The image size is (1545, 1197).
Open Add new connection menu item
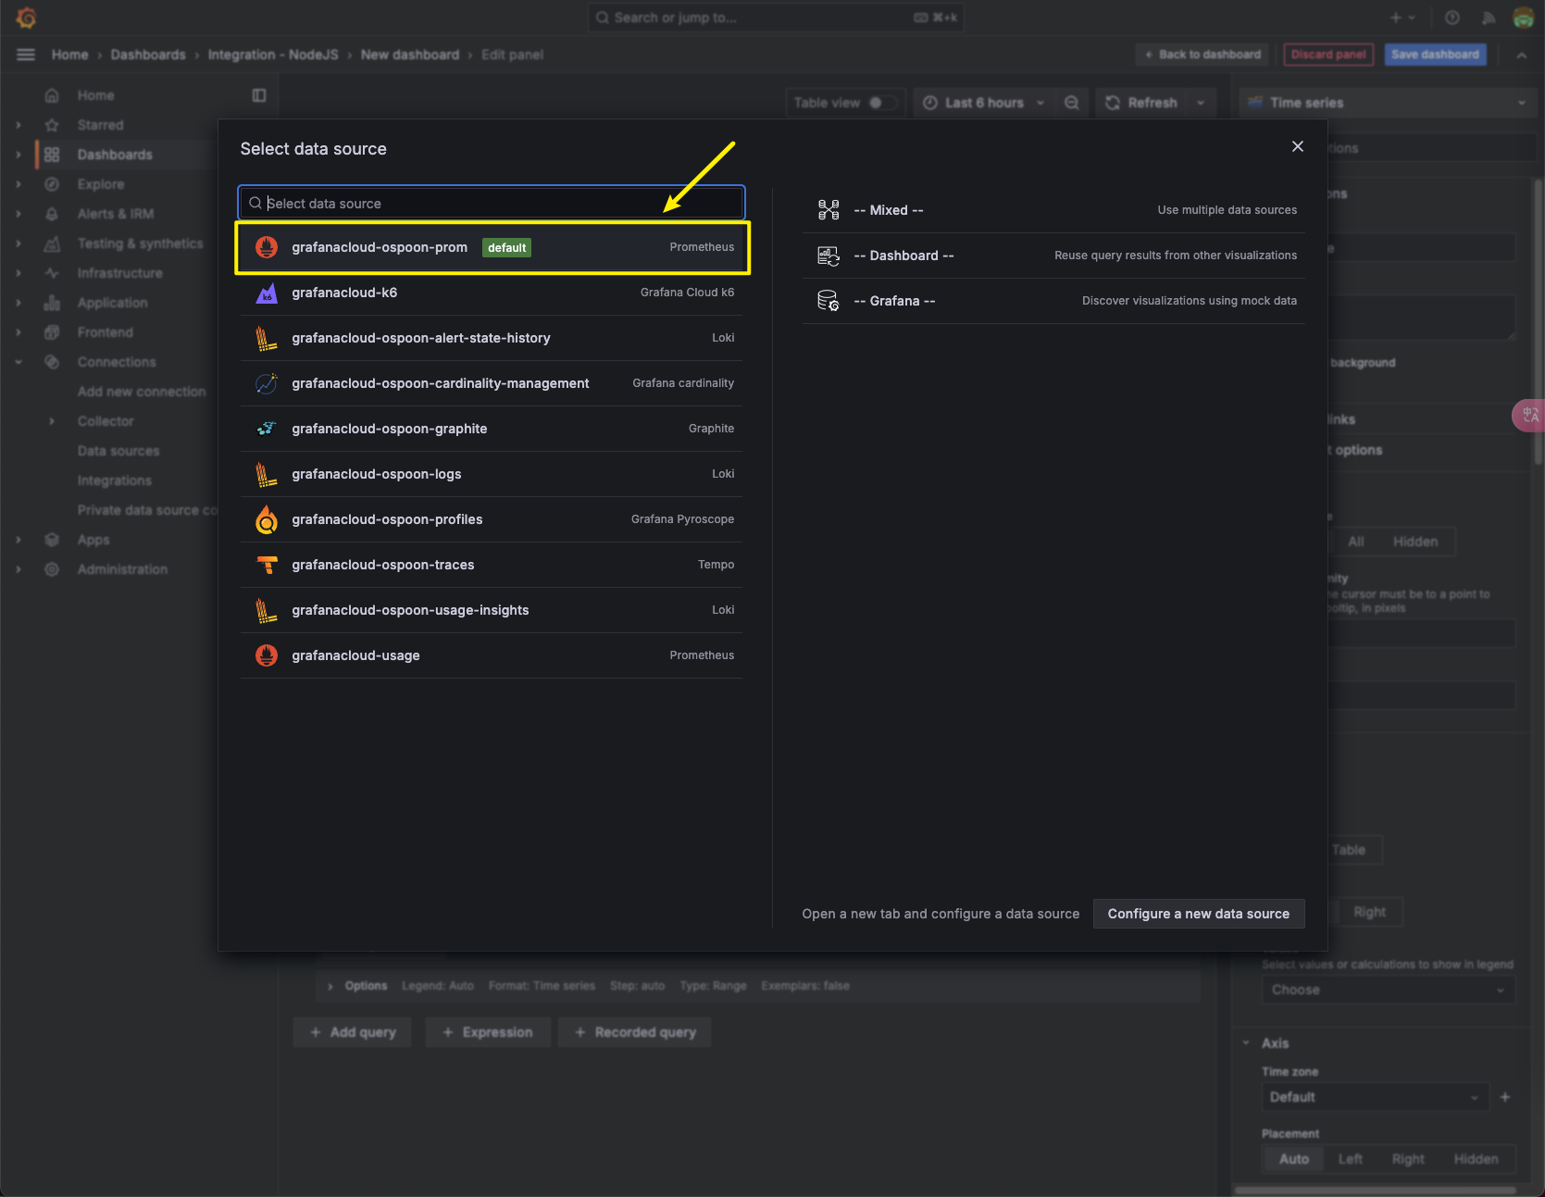click(142, 392)
